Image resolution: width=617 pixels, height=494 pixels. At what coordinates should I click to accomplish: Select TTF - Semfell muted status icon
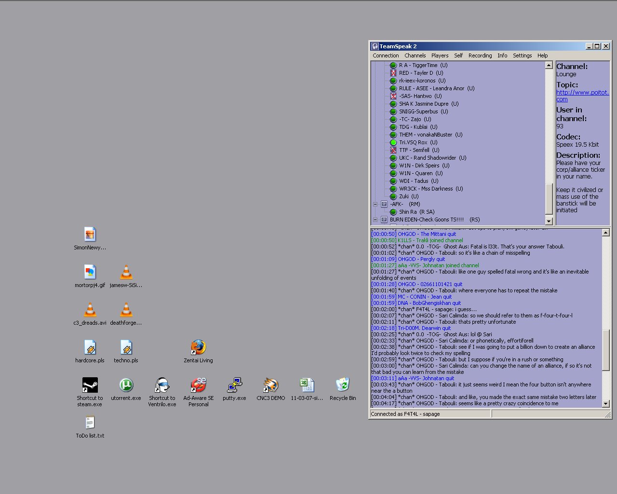tap(393, 150)
